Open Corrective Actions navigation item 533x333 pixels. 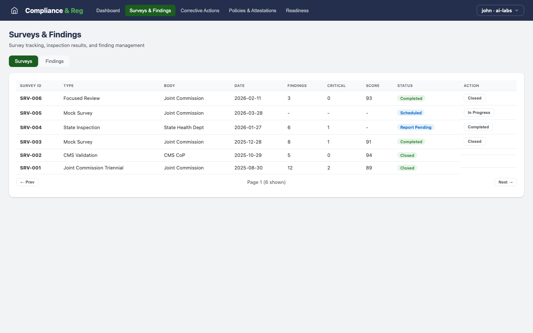click(x=200, y=10)
